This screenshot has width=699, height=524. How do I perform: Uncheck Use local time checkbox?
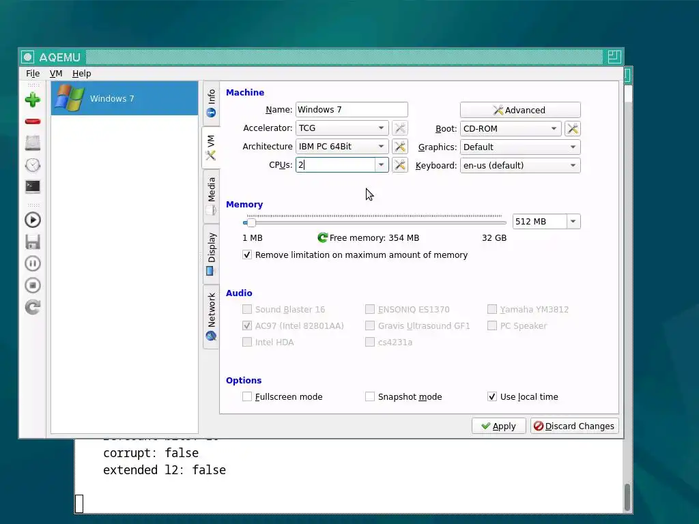[x=492, y=396]
